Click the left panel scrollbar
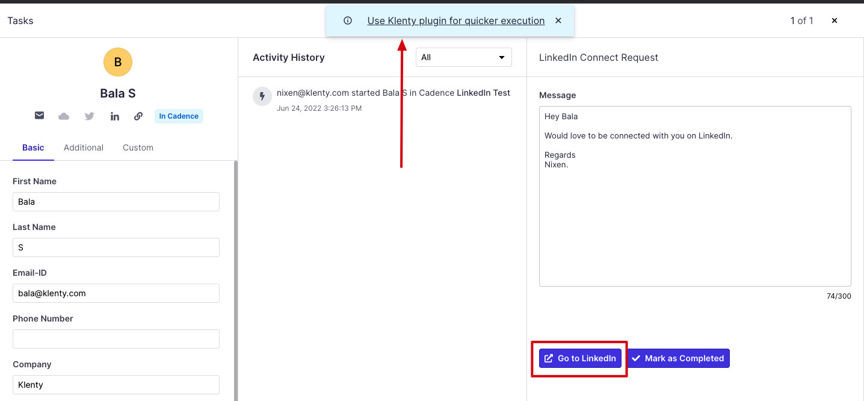The image size is (864, 401). 235,281
